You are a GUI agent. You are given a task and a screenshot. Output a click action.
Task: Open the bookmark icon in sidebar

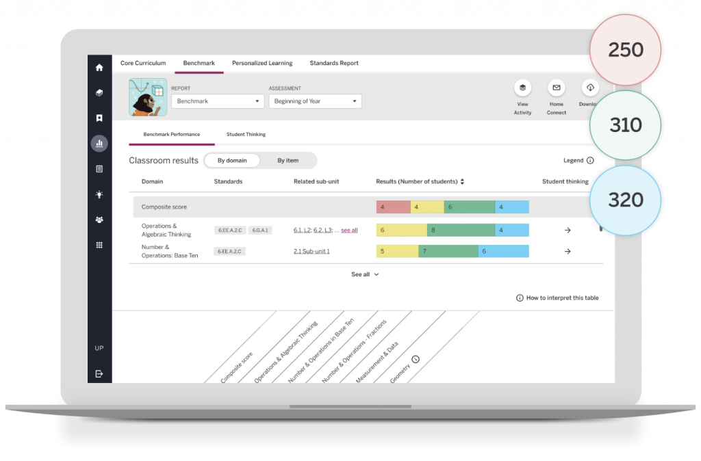(x=99, y=118)
